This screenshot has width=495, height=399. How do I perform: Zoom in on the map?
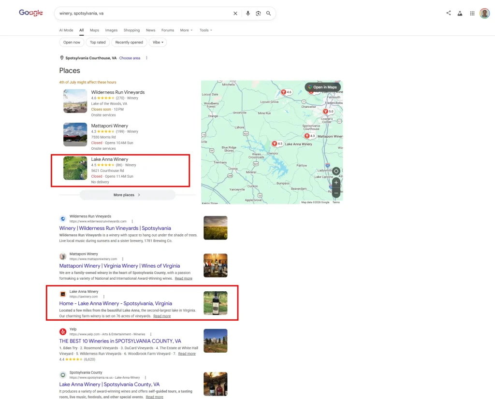(x=336, y=182)
